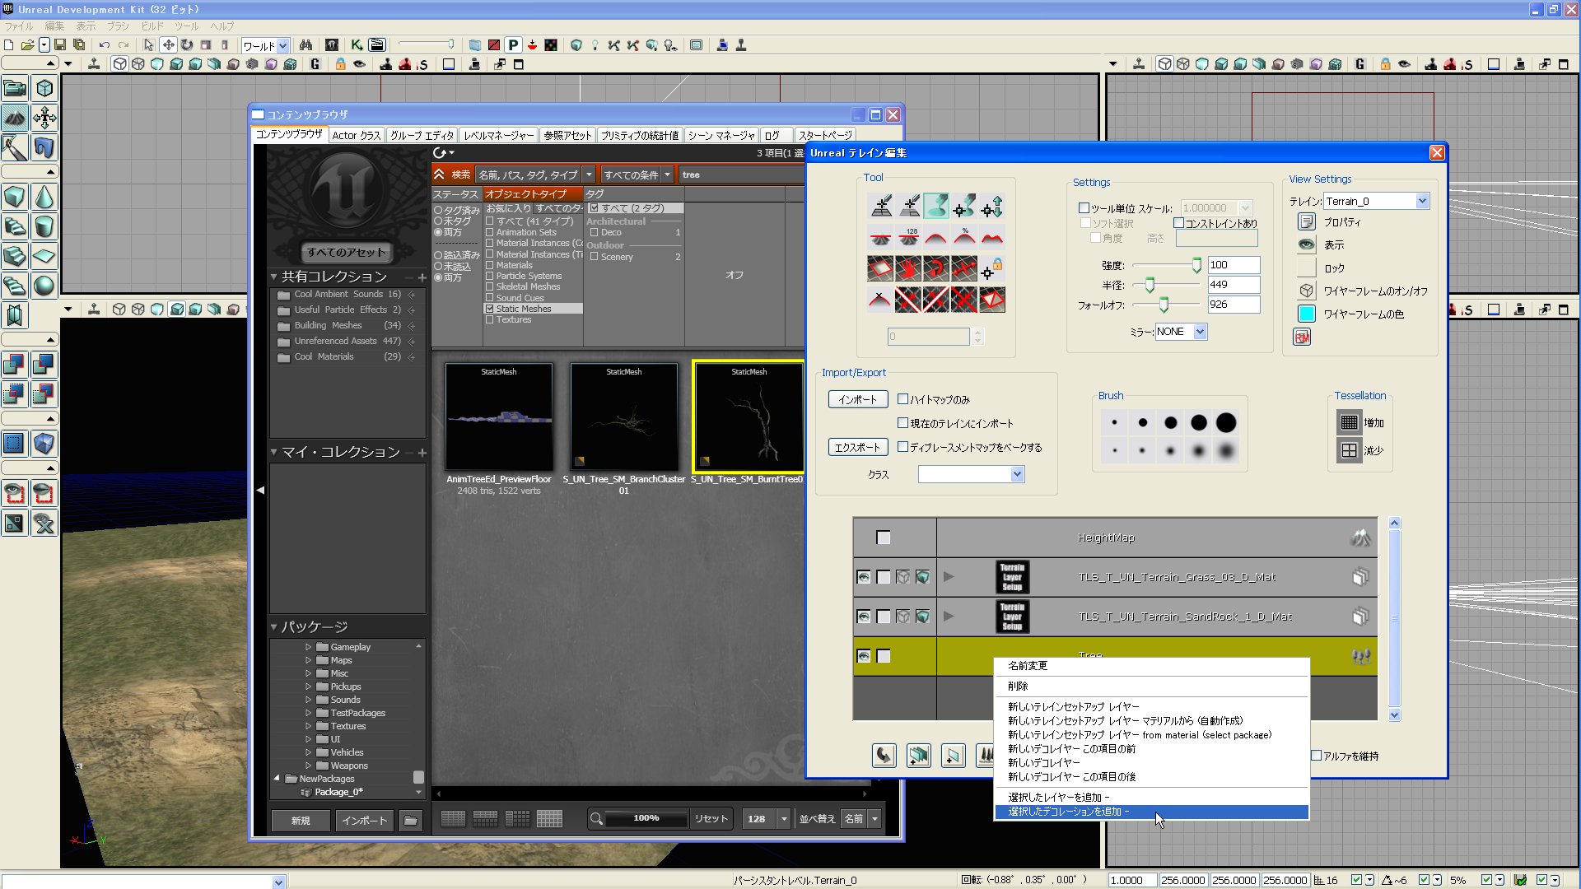
Task: Click the エクスポート button
Action: (x=857, y=447)
